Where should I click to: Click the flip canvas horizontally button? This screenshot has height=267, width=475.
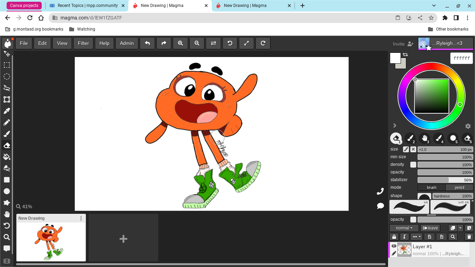pos(214,43)
